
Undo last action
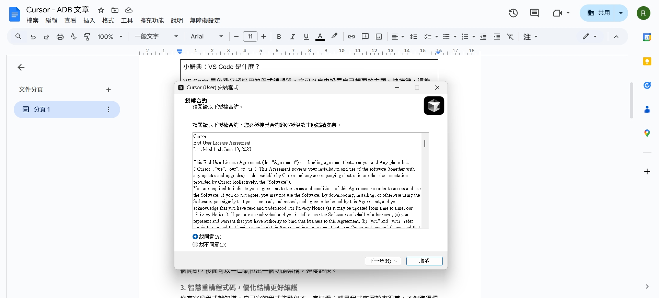tap(33, 36)
